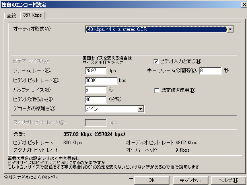The width and height of the screenshot is (247, 185).
Task: Click the フレーム レート input field 29.97
Action: coord(95,71)
